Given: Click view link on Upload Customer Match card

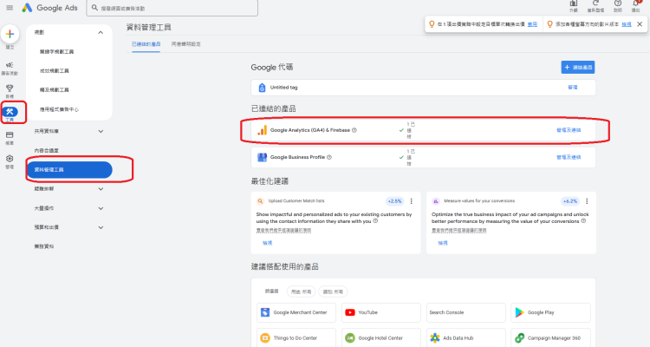Looking at the screenshot, I should click(268, 243).
